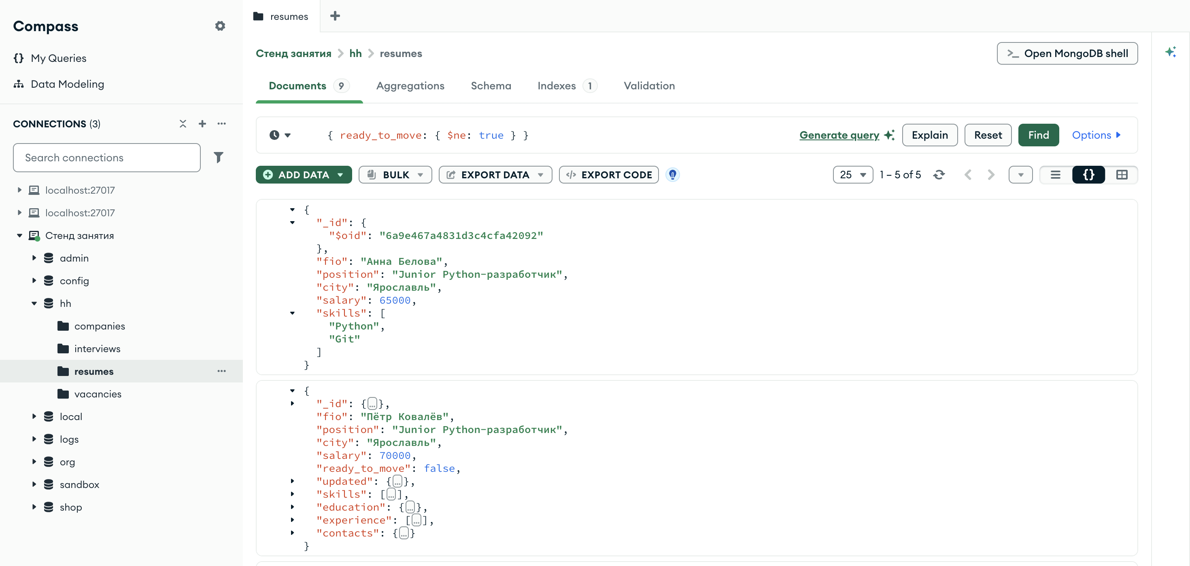Collapse all connections icon
Image resolution: width=1190 pixels, height=566 pixels.
(x=183, y=124)
